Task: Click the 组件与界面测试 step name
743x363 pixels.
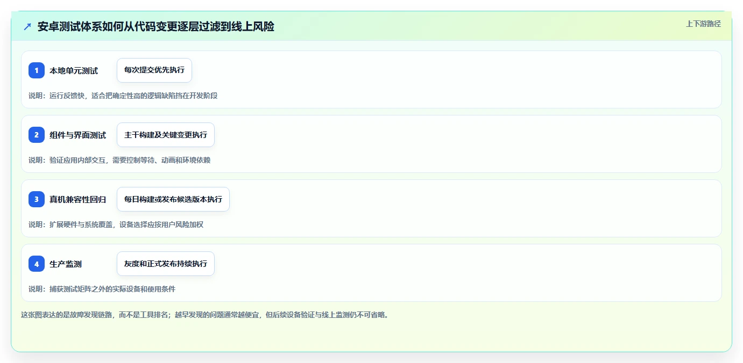Action: click(78, 135)
